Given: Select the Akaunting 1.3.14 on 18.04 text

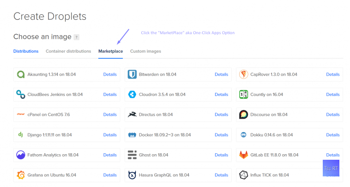Looking at the screenshot, I should point(52,74).
